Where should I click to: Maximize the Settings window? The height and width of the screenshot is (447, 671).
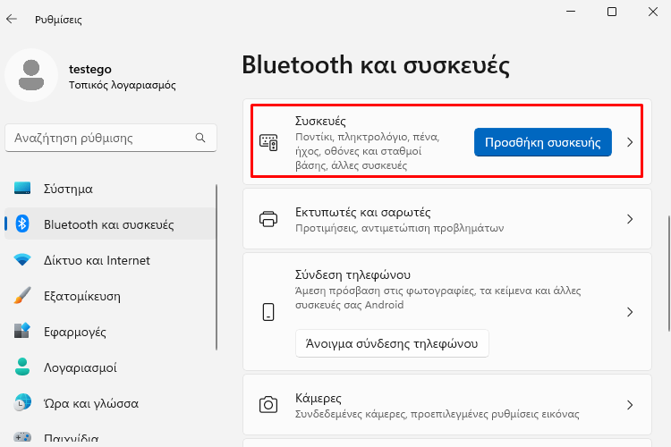click(612, 12)
